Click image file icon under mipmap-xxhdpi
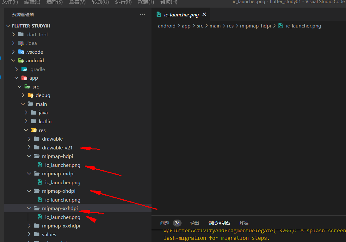This screenshot has height=242, width=346. click(x=40, y=217)
